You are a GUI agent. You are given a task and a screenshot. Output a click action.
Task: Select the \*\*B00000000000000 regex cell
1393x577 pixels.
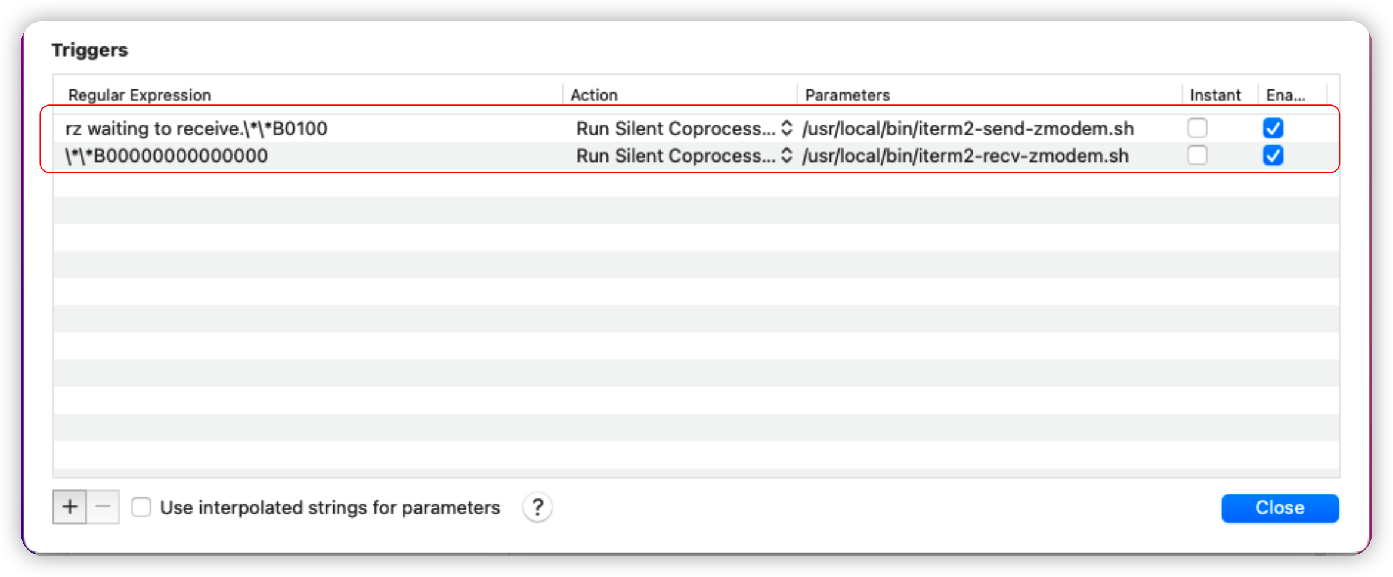pyautogui.click(x=167, y=156)
